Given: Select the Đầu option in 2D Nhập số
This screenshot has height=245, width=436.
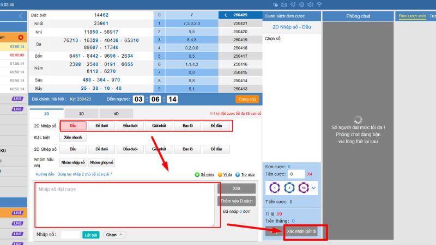Looking at the screenshot, I should [72, 126].
